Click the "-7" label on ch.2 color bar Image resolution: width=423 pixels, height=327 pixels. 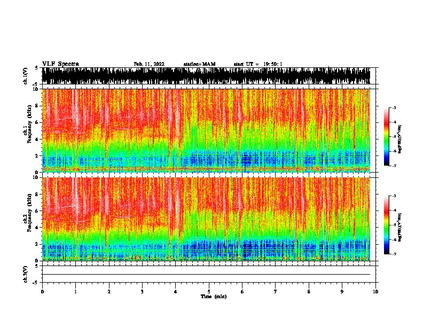(x=394, y=254)
